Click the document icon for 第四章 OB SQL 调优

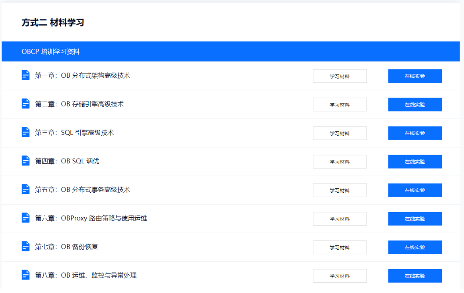(25, 161)
